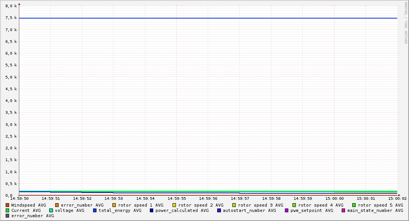Image resolution: width=409 pixels, height=221 pixels.
Task: Click the rotor speed 4 AVG label
Action: click(x=320, y=205)
